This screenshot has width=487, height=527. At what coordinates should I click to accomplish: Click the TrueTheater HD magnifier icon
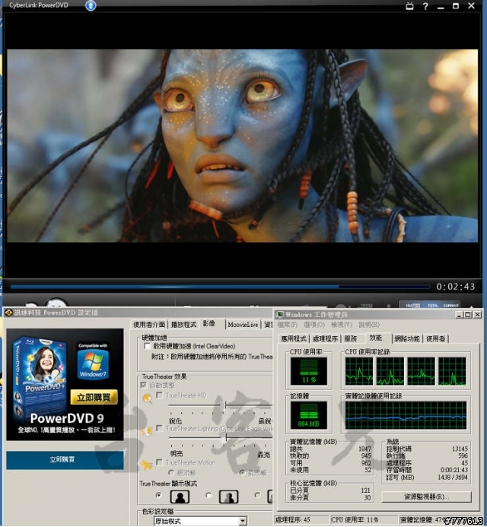tap(148, 398)
